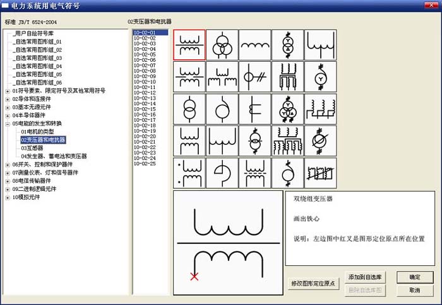The height and width of the screenshot is (305, 442).
Task: Confirm with the 确定 button
Action: coord(414,277)
